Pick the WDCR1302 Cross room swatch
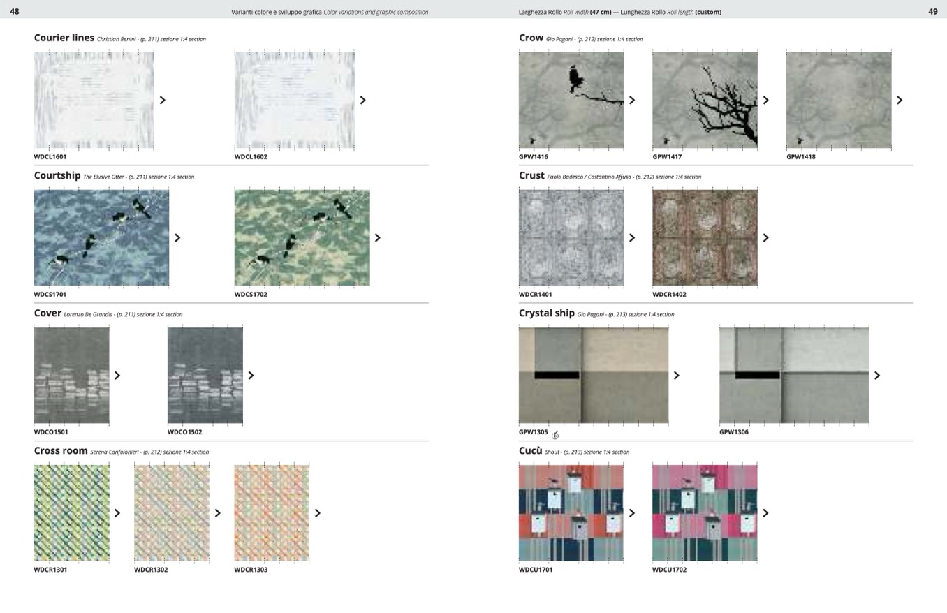Image resolution: width=947 pixels, height=613 pixels. click(x=172, y=513)
